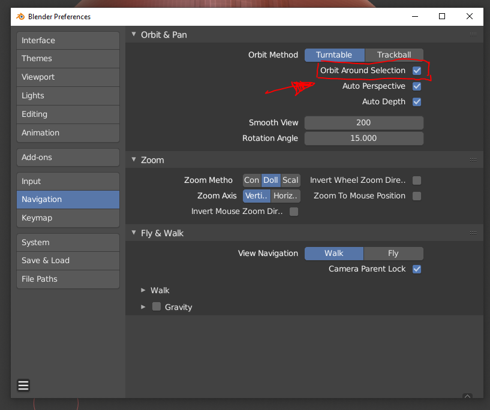Enable Invert Mouse Zoom Direction checkbox
490x410 pixels.
[x=294, y=212]
